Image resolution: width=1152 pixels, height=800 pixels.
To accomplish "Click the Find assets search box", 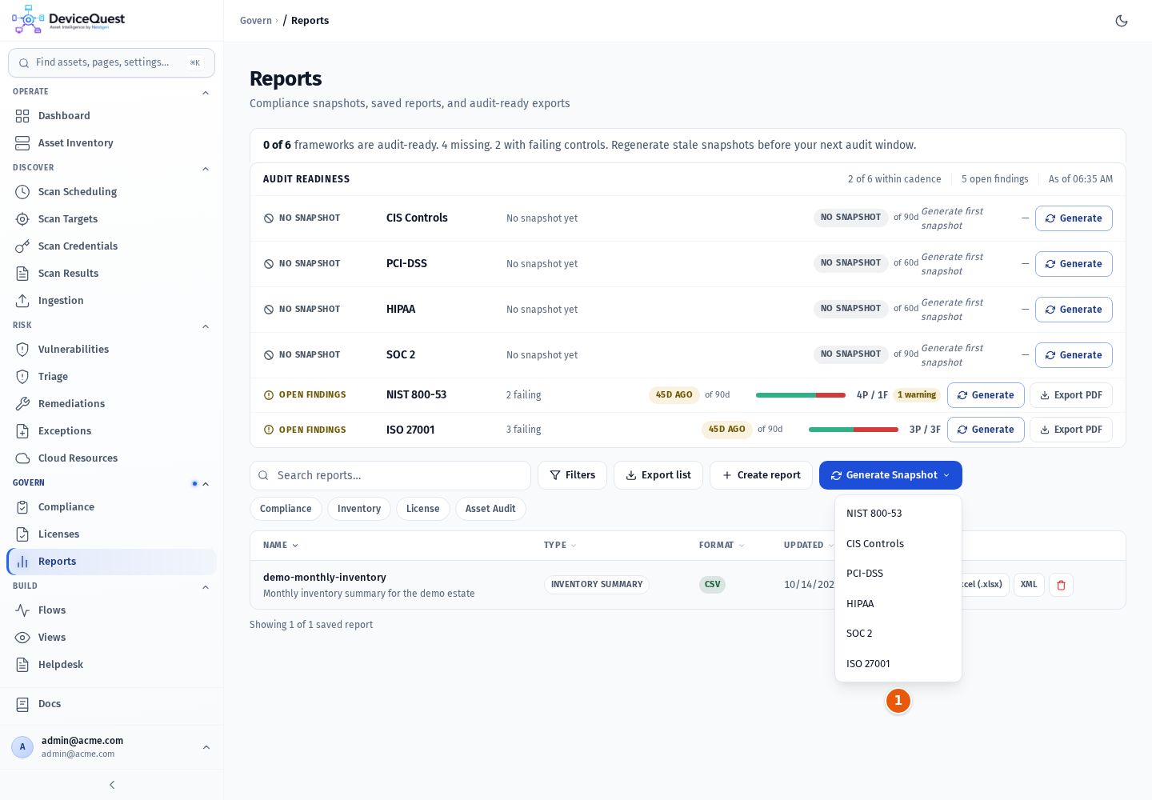I will [111, 62].
